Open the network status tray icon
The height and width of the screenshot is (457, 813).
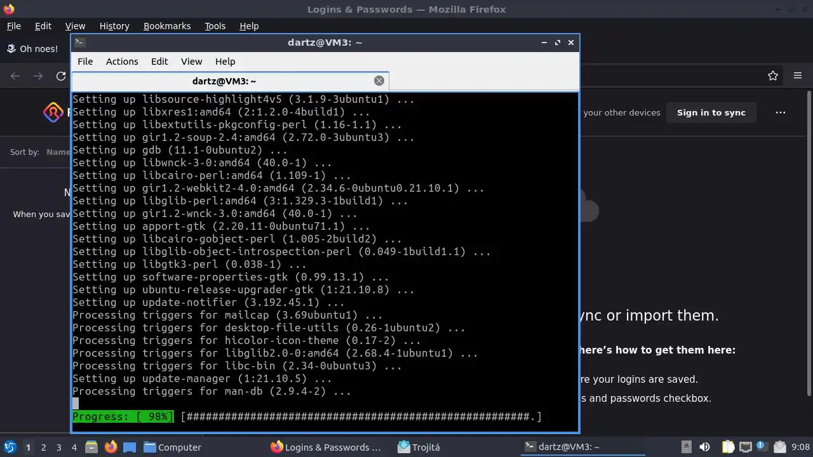tap(745, 447)
